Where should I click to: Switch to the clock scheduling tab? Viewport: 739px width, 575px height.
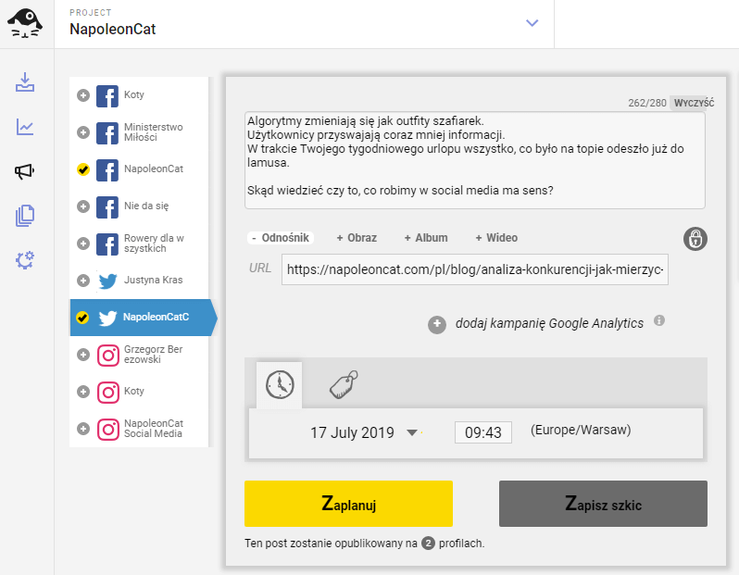[280, 384]
